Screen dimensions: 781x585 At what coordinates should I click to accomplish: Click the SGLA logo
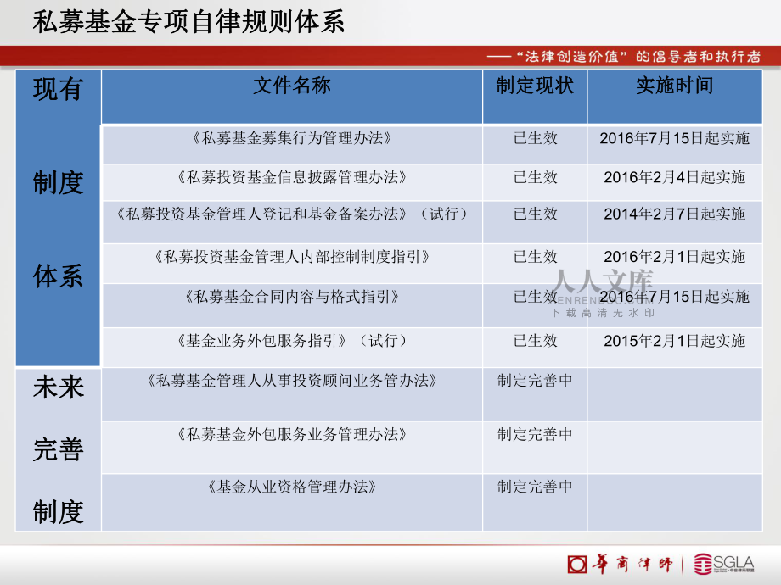[724, 564]
